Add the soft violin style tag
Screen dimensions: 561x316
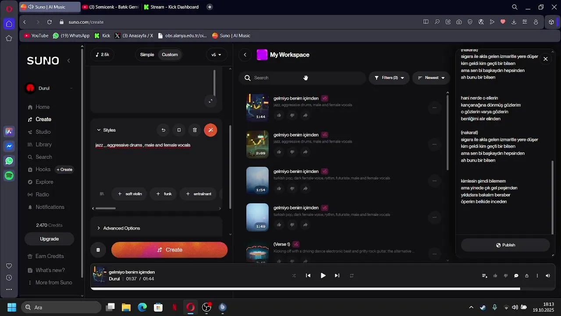[x=130, y=194]
